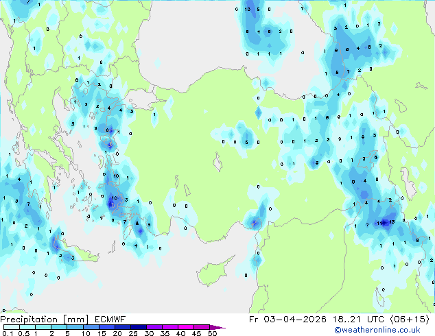Click the "0.5" legend scale label
Image resolution: width=435 pixels, height=336 pixels.
[24, 333]
